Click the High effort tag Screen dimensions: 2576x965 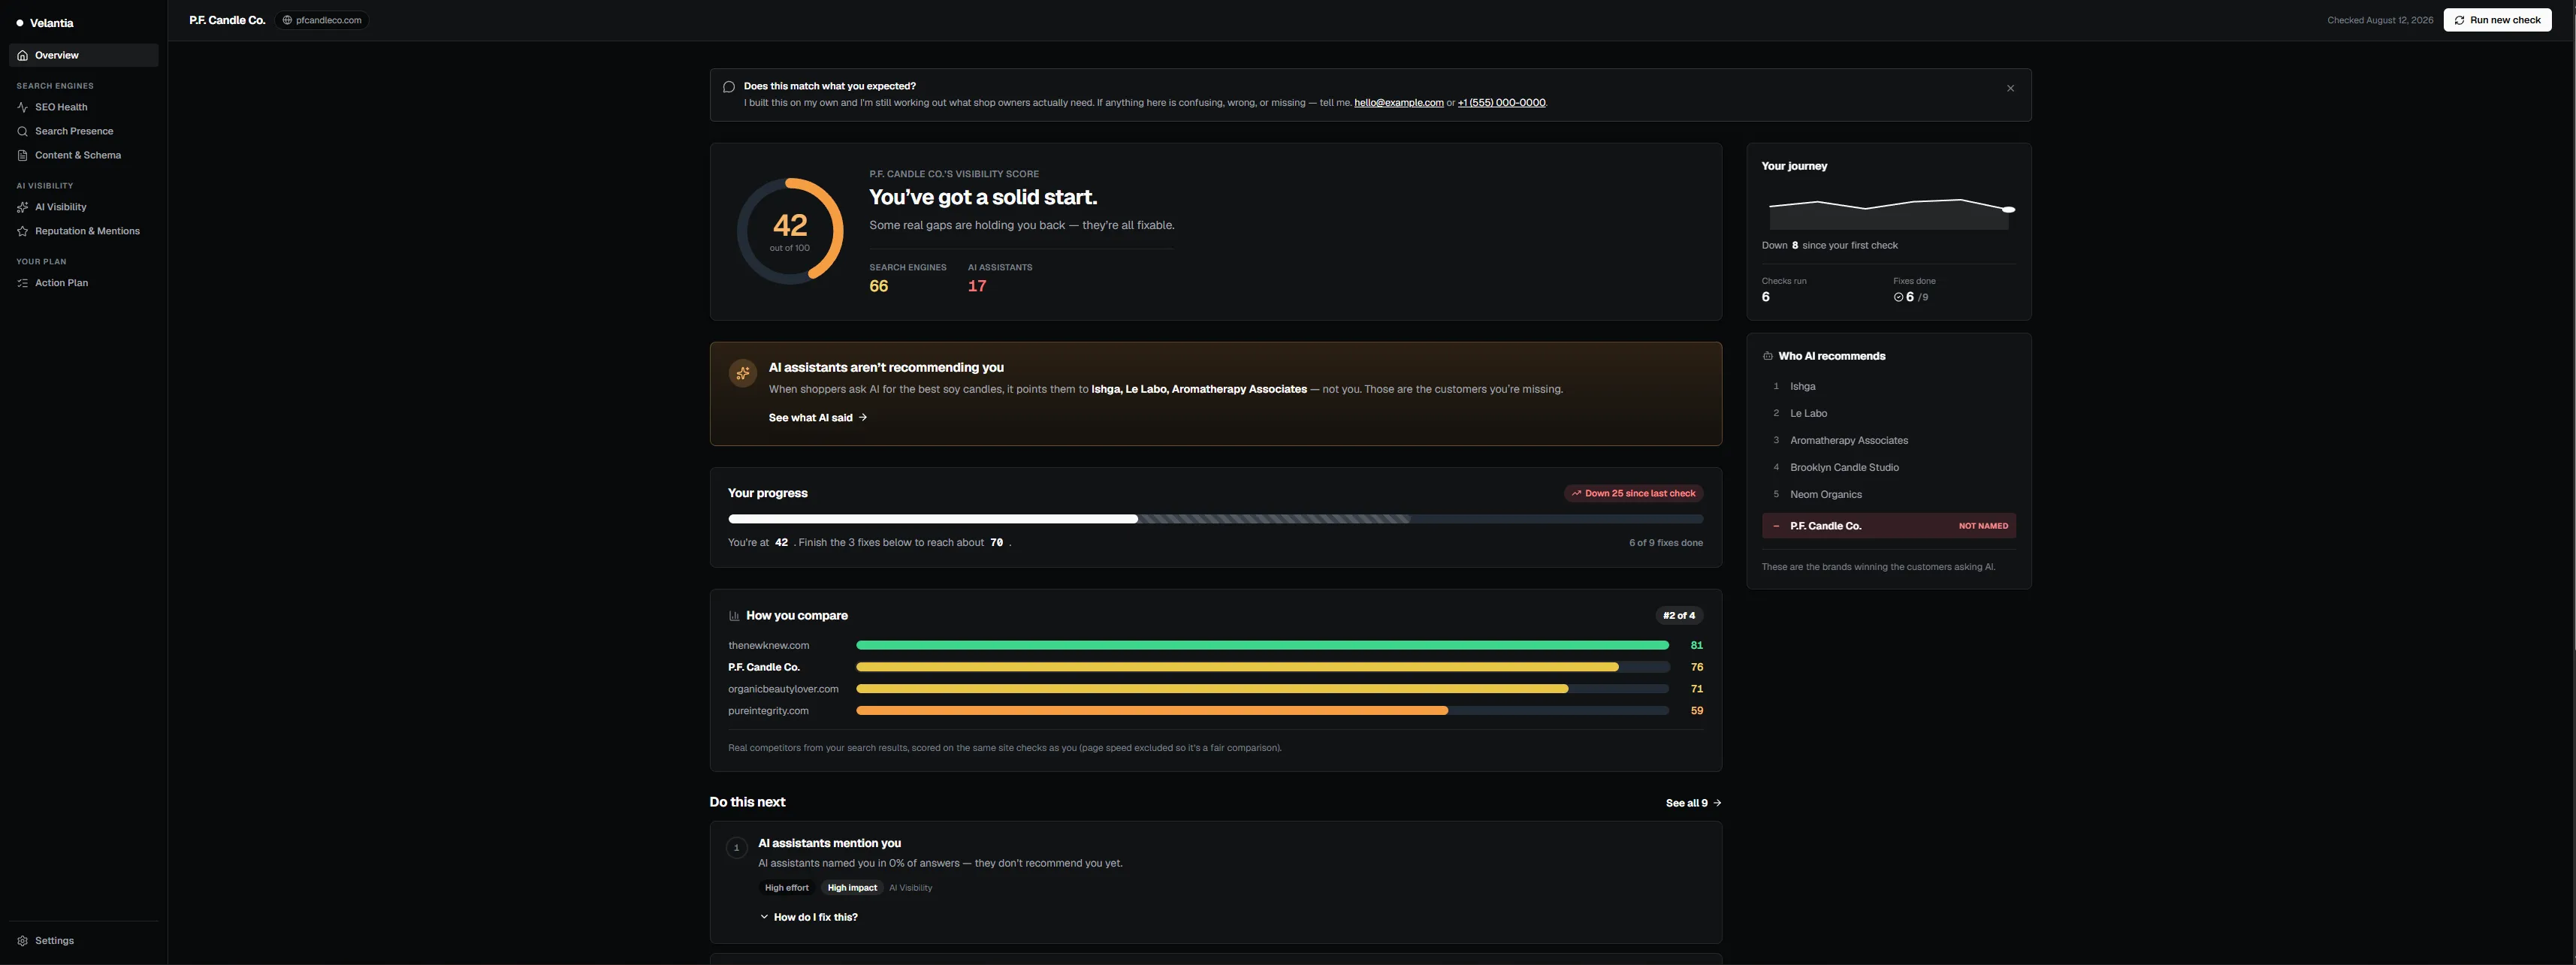point(786,888)
